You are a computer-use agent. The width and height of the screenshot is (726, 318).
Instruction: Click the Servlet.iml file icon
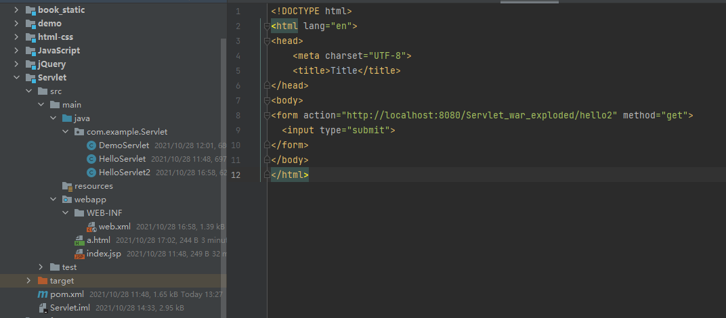pyautogui.click(x=43, y=308)
